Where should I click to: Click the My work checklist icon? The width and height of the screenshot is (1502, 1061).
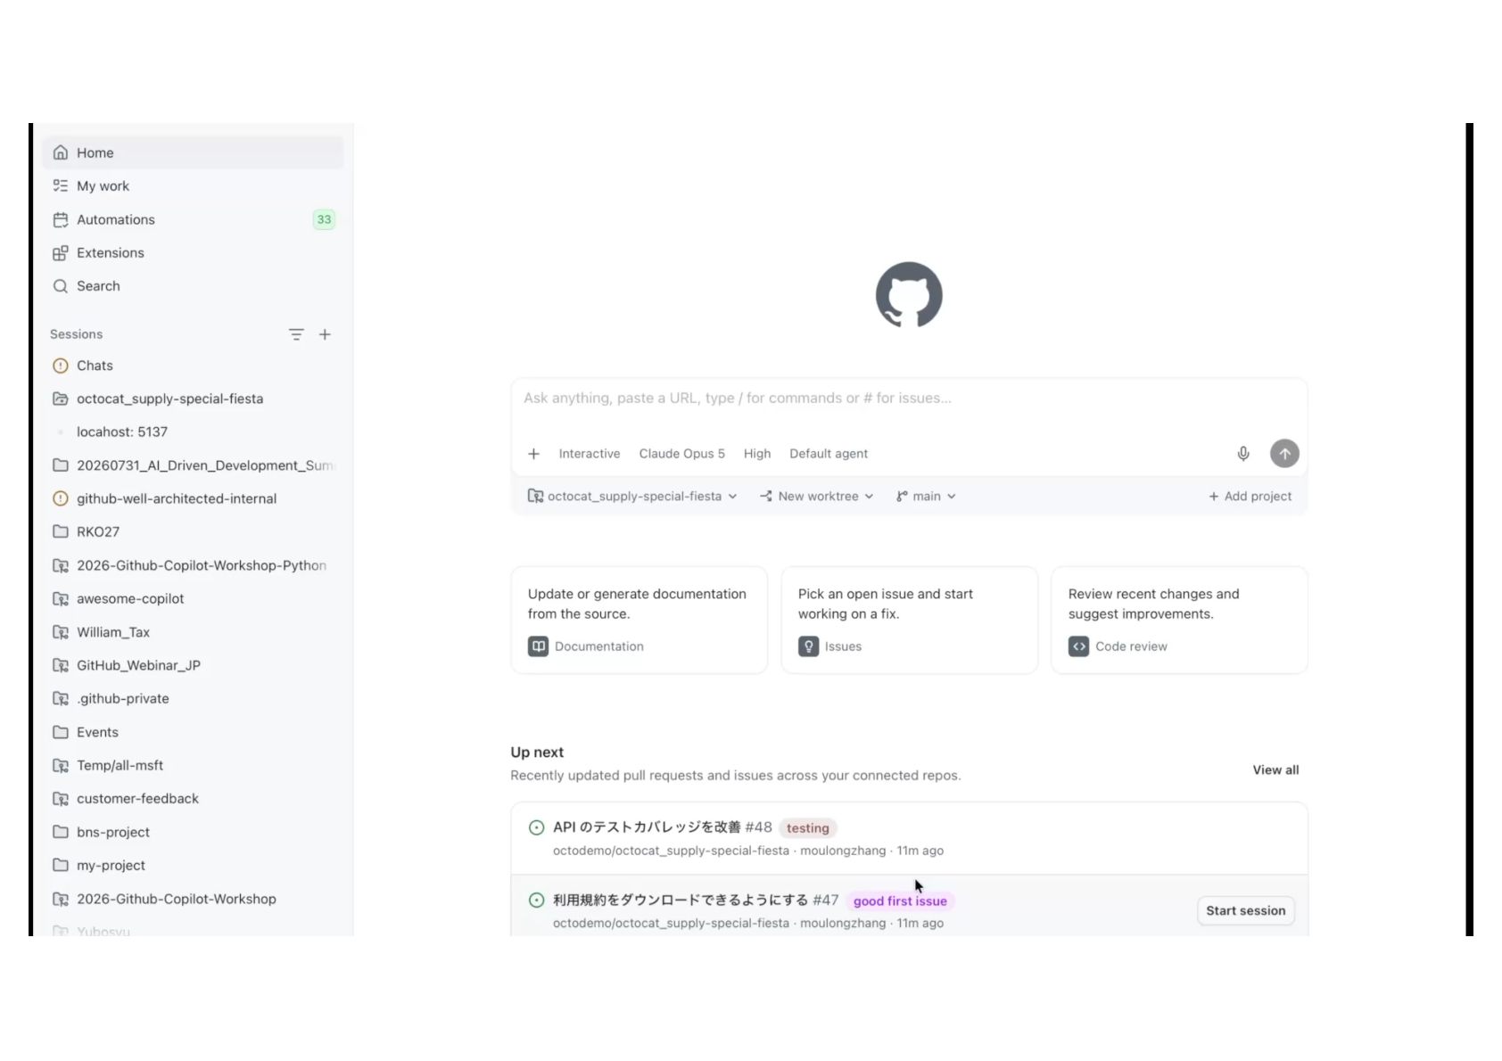tap(61, 185)
